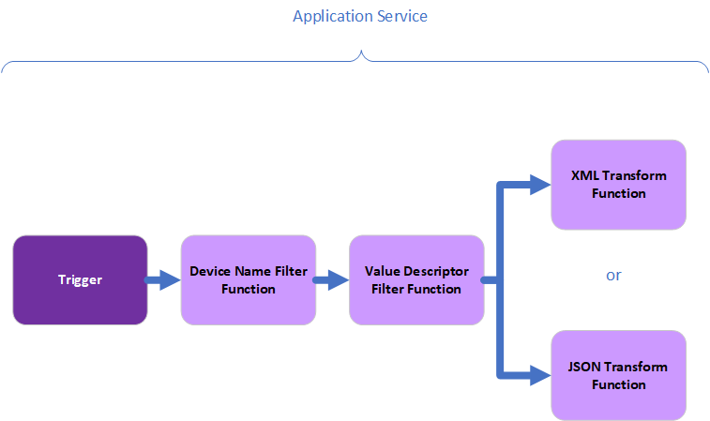Image resolution: width=710 pixels, height=421 pixels.
Task: Click the Application Service title text
Action: [360, 17]
